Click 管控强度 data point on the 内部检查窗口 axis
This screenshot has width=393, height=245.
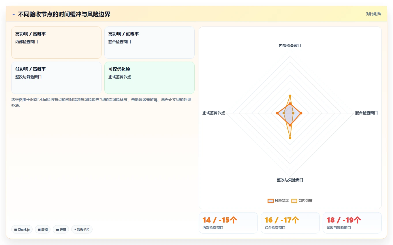tap(290, 96)
